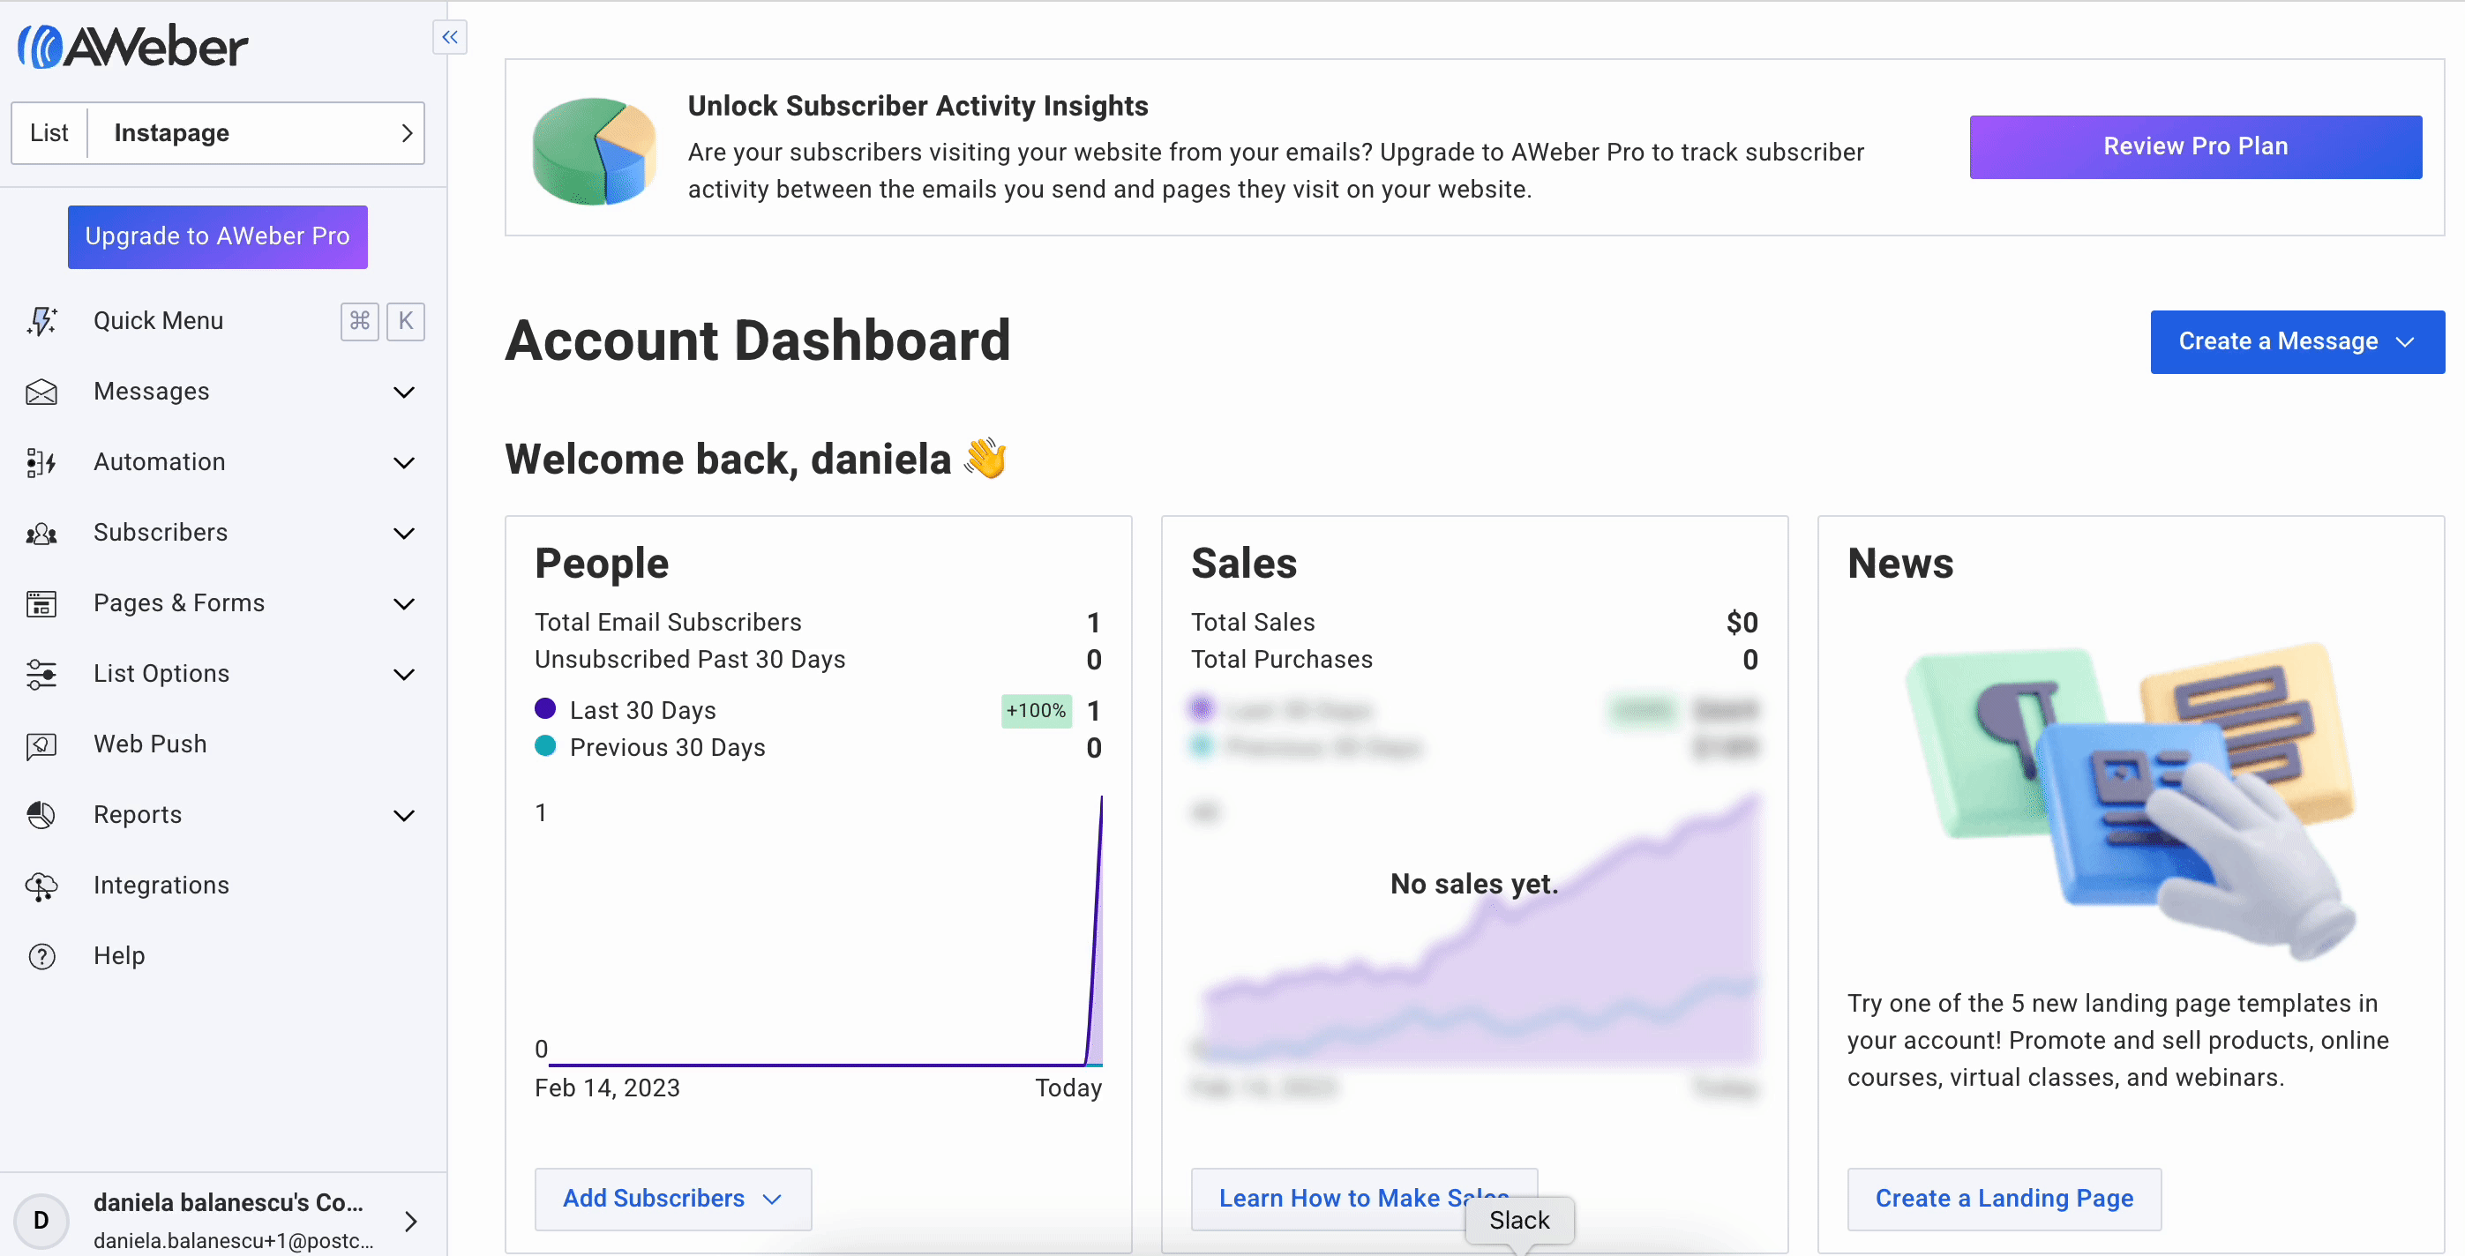The image size is (2465, 1256).
Task: Open Web Push via its icon
Action: pyautogui.click(x=41, y=744)
